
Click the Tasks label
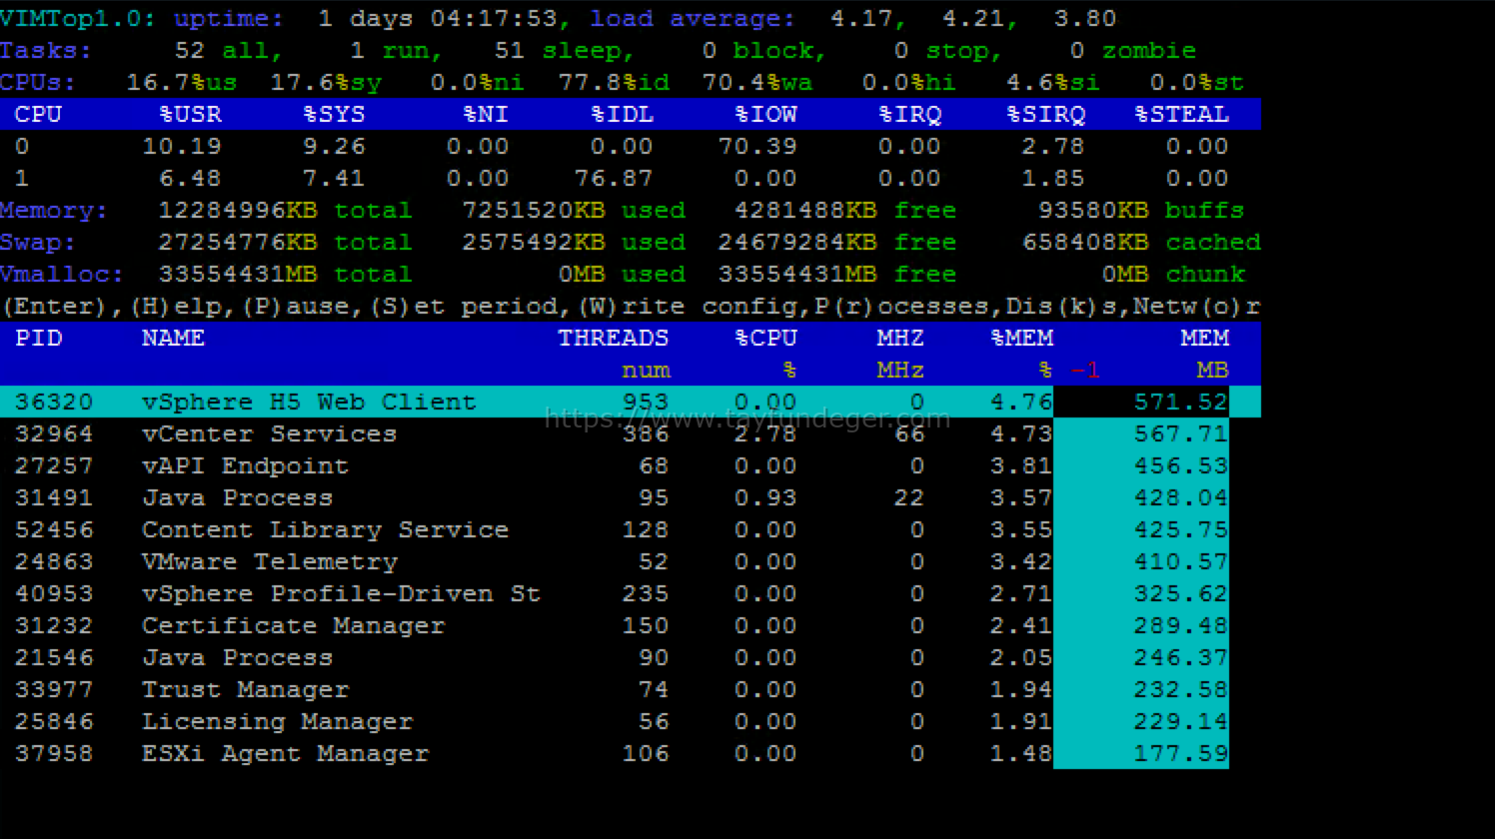(x=46, y=51)
